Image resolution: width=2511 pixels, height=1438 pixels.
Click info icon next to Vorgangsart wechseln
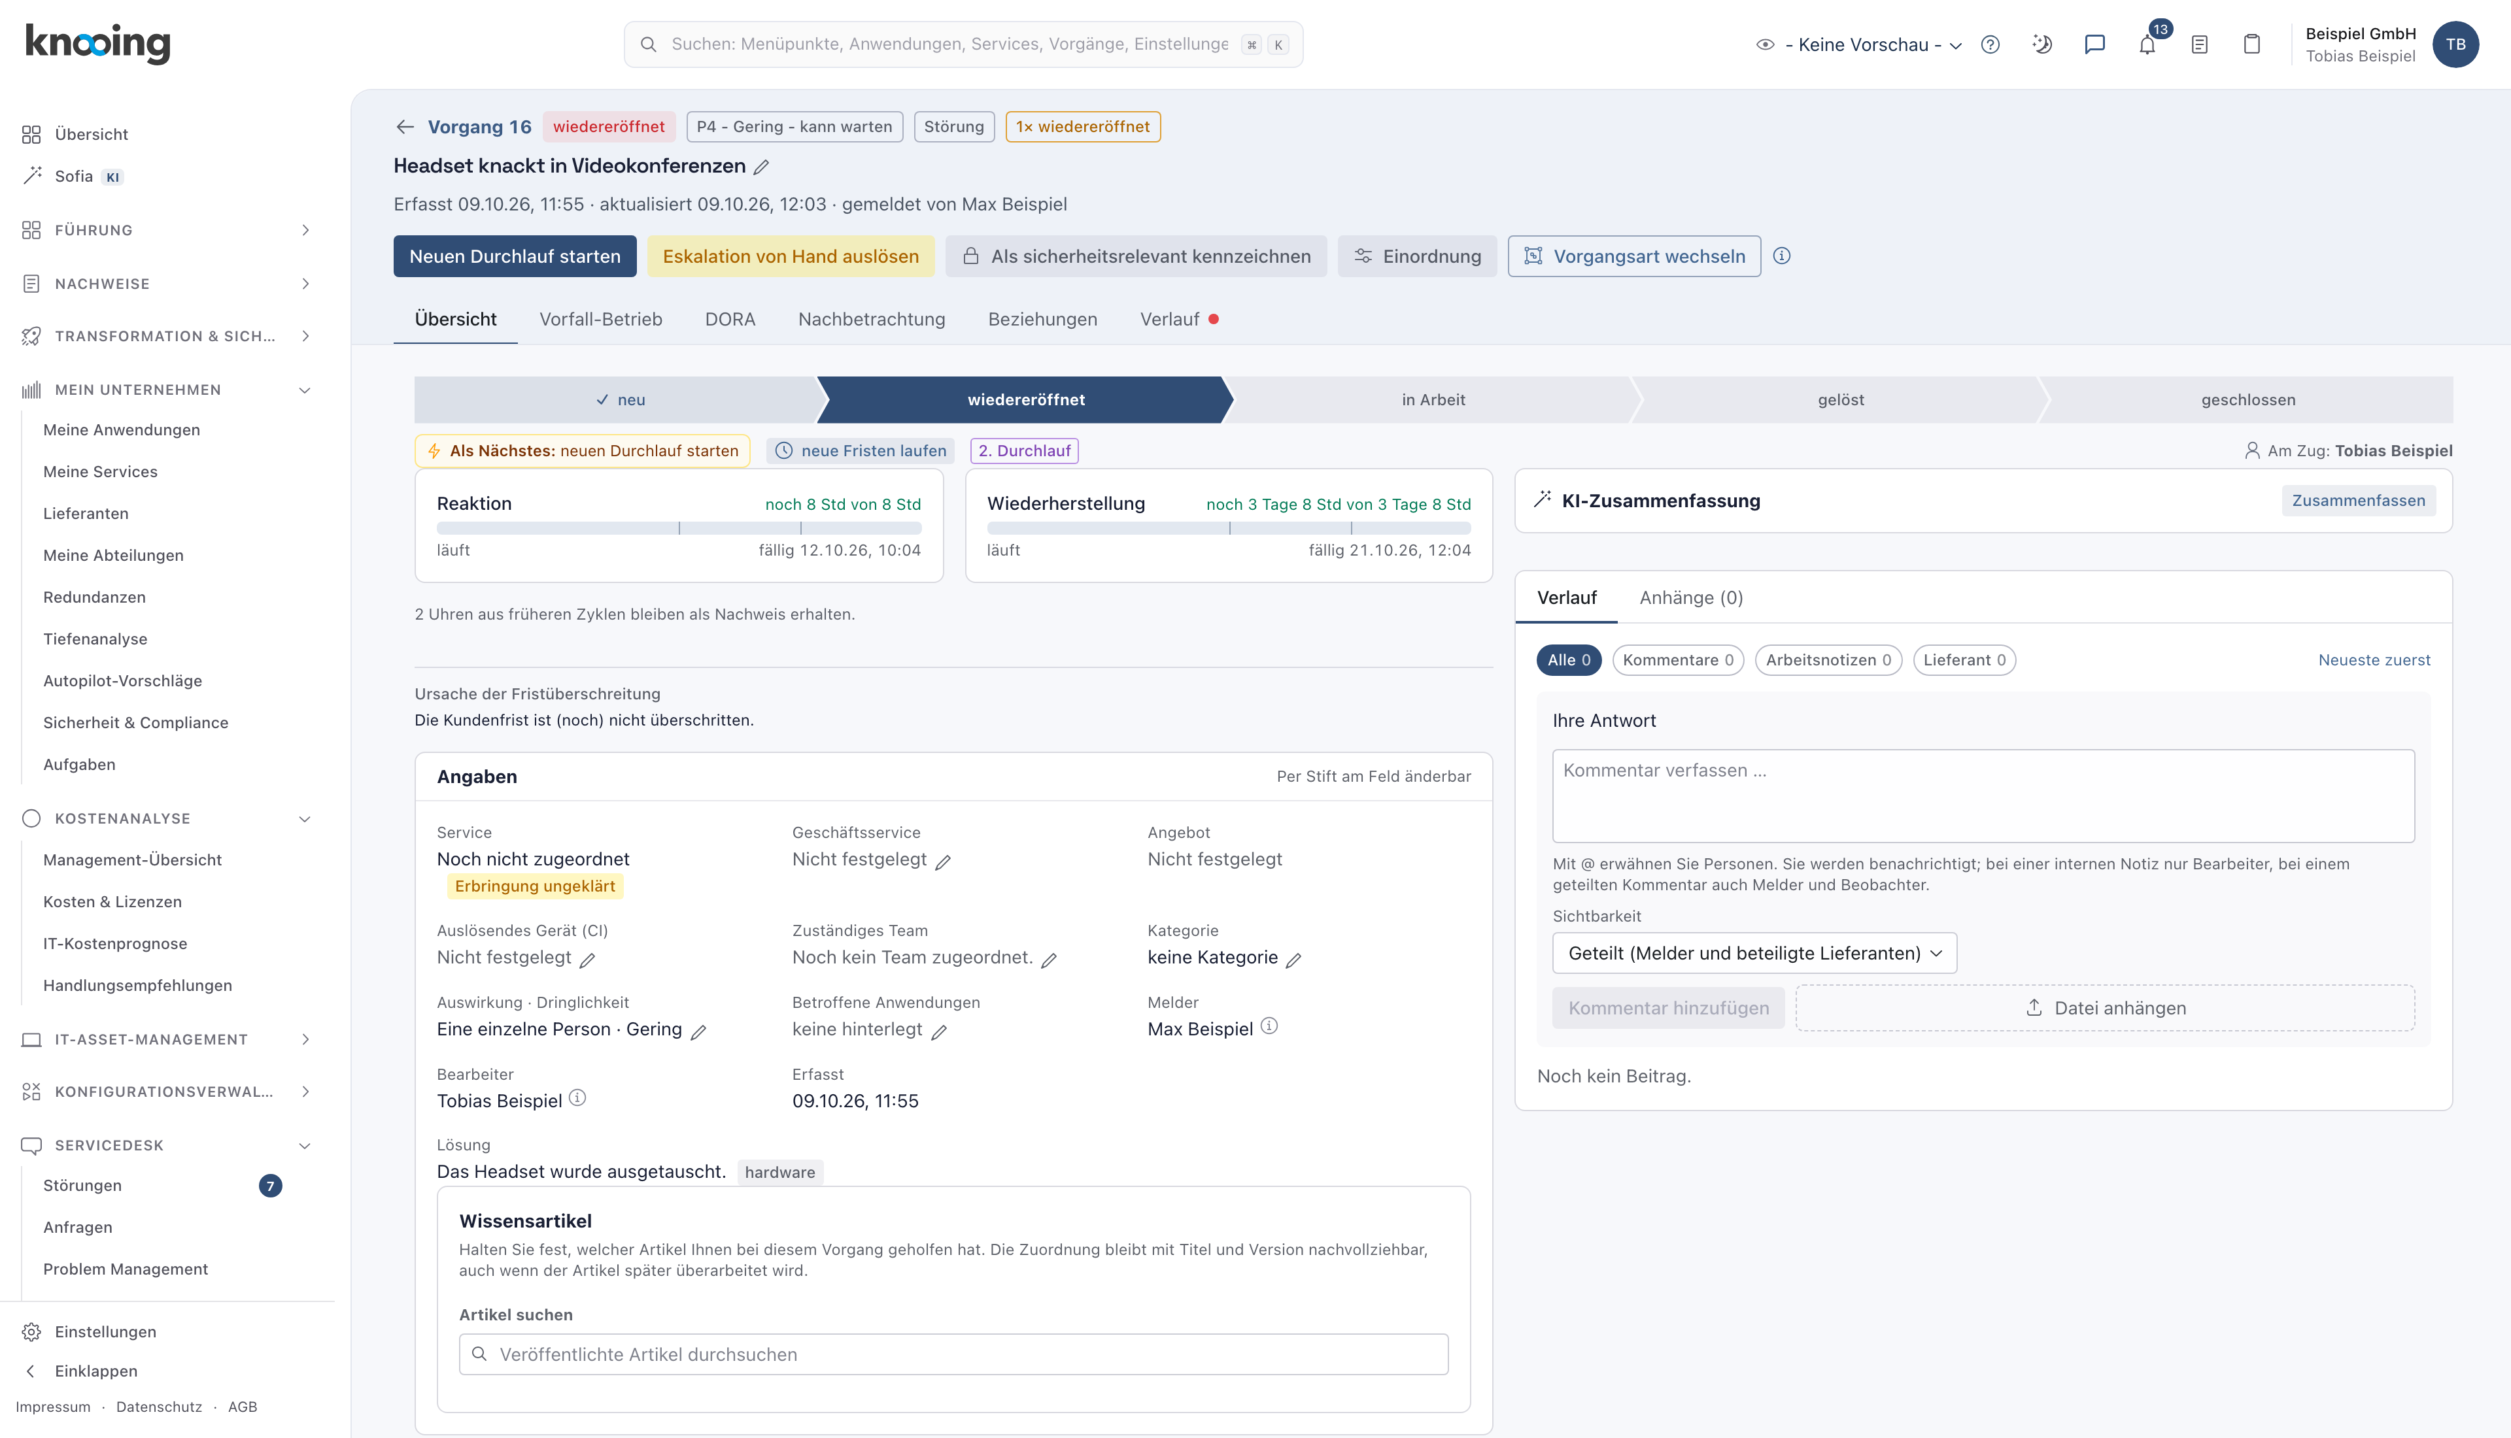(x=1781, y=256)
